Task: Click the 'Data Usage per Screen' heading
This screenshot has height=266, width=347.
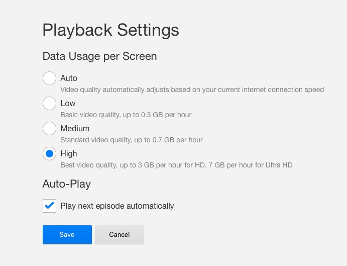Action: (x=99, y=56)
